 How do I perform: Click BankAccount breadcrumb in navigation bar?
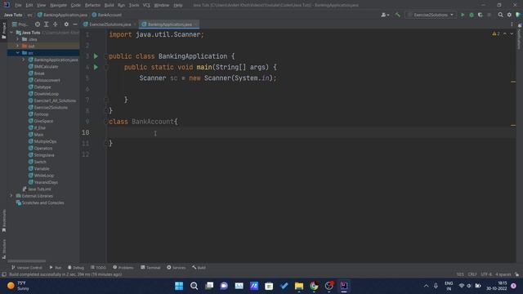coord(107,15)
